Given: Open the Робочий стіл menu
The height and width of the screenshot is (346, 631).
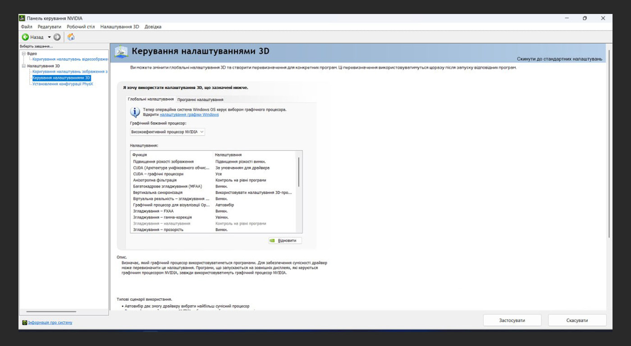Looking at the screenshot, I should coord(81,27).
